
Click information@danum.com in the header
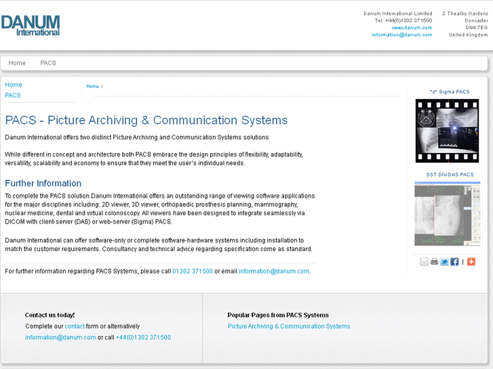click(x=402, y=35)
